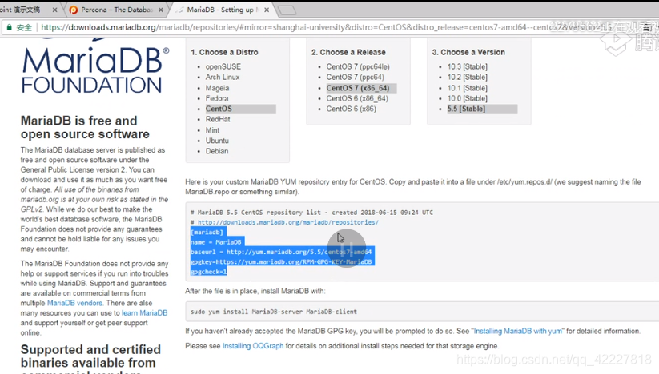This screenshot has height=374, width=659.
Task: Open downloads.mariadb.org repositories link in code block
Action: [288, 223]
